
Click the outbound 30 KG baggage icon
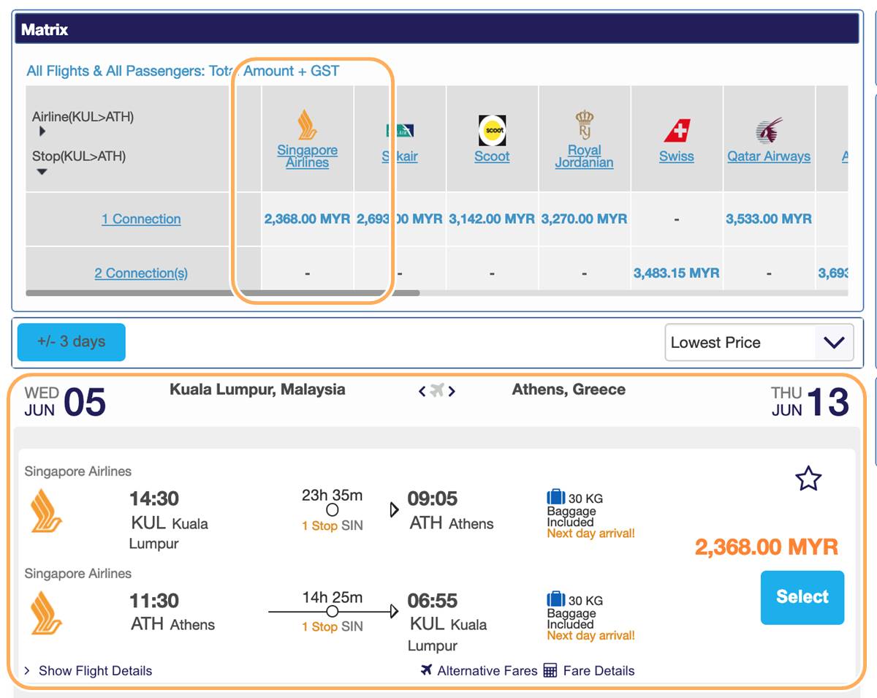click(556, 498)
